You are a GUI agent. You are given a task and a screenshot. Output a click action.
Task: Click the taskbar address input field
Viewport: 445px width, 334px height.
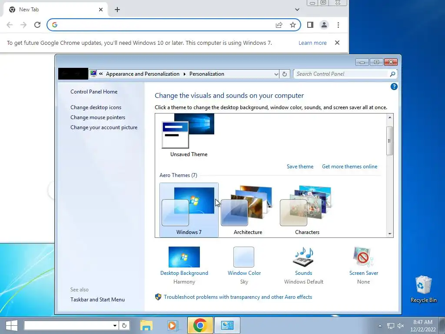[67, 325]
